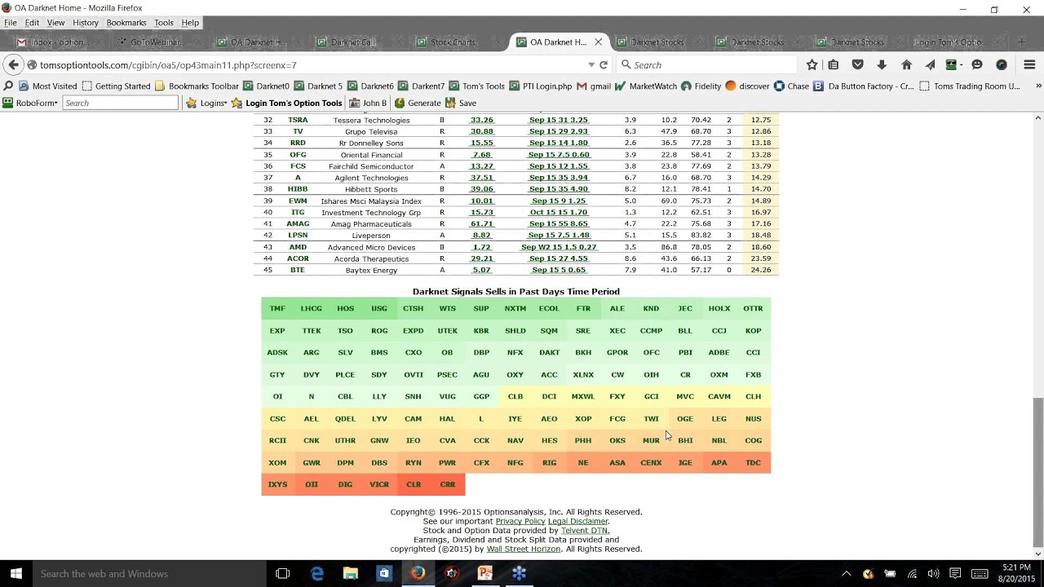Open PowerPoint from the taskbar
1044x587 pixels.
pos(485,573)
